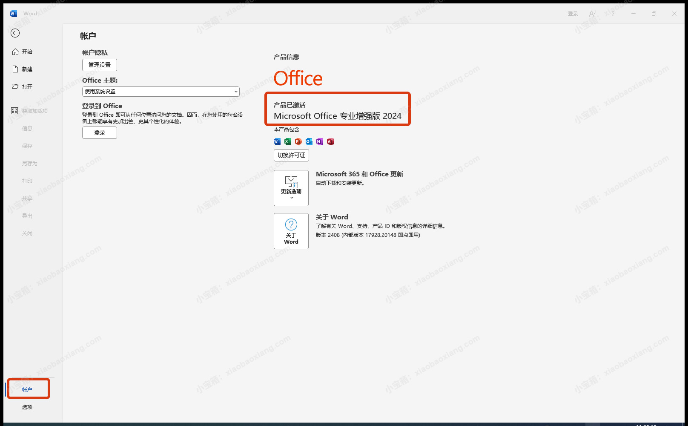The height and width of the screenshot is (426, 688).
Task: Select 新建 in the sidebar
Action: 27,69
